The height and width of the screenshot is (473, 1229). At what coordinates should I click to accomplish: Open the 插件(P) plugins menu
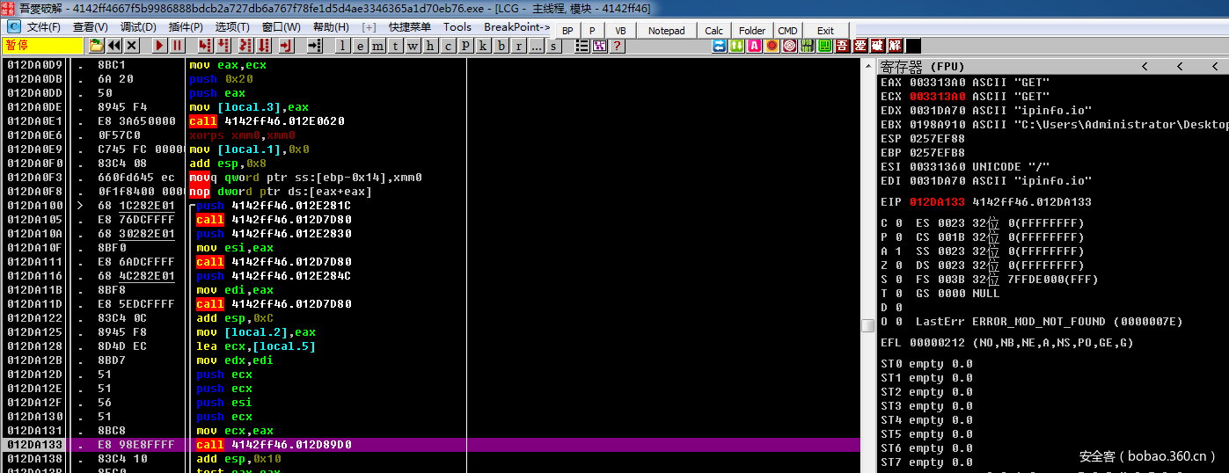click(186, 27)
